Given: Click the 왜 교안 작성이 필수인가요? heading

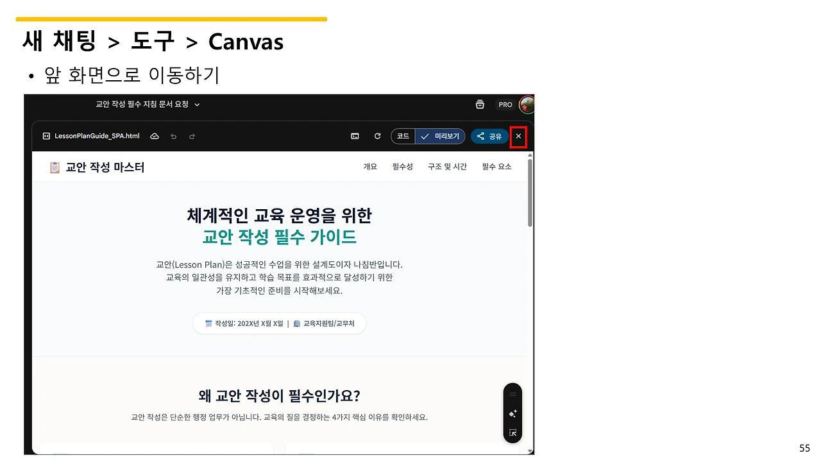Looking at the screenshot, I should (x=280, y=395).
